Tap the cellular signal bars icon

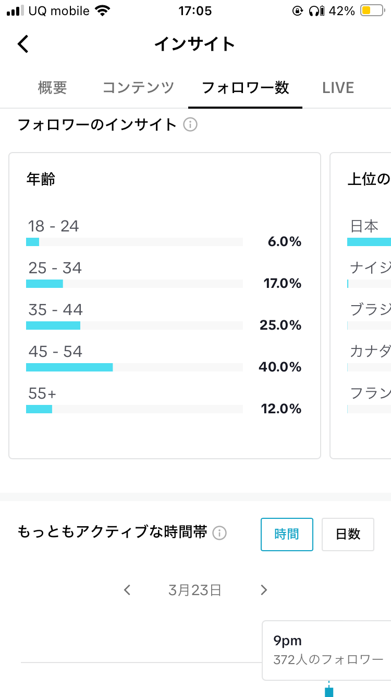click(x=16, y=11)
